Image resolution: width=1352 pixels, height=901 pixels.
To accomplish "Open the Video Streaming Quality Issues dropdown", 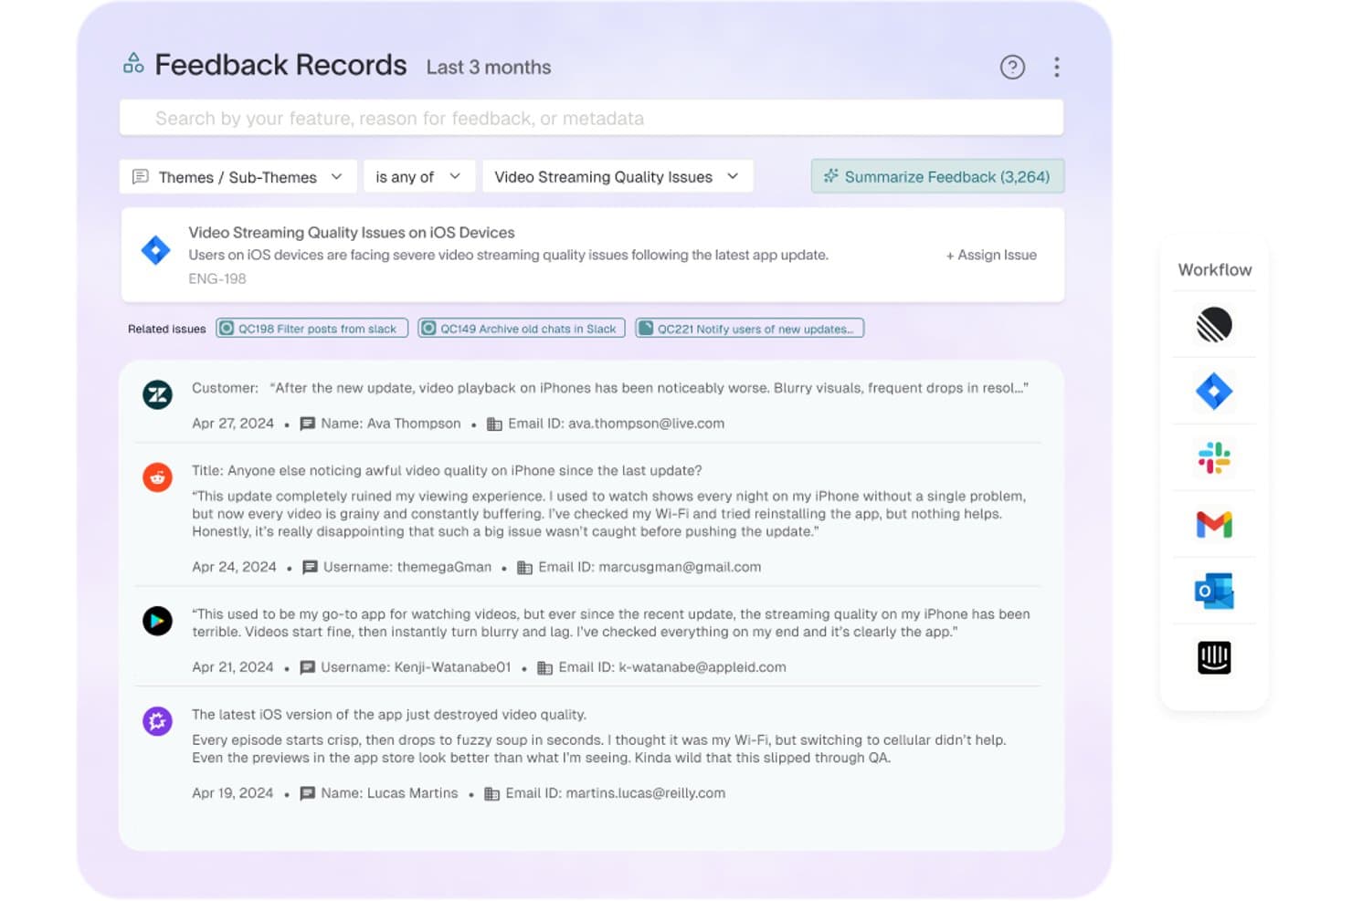I will pos(618,176).
